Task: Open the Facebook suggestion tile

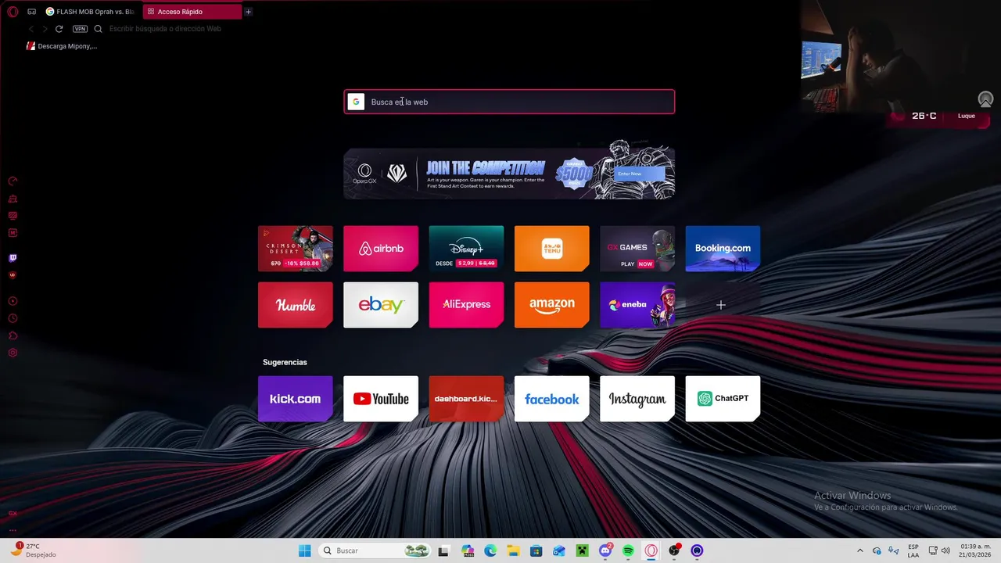Action: (552, 399)
